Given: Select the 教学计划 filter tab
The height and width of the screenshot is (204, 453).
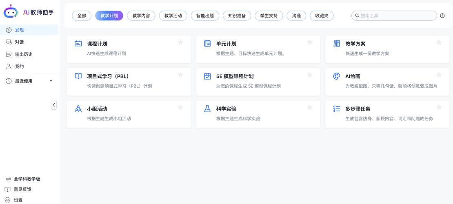Looking at the screenshot, I should point(109,16).
